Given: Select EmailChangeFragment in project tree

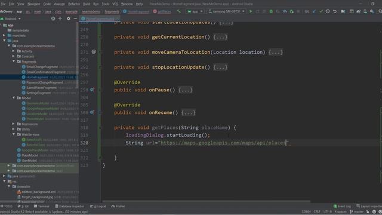Looking at the screenshot, I should click(42, 66).
